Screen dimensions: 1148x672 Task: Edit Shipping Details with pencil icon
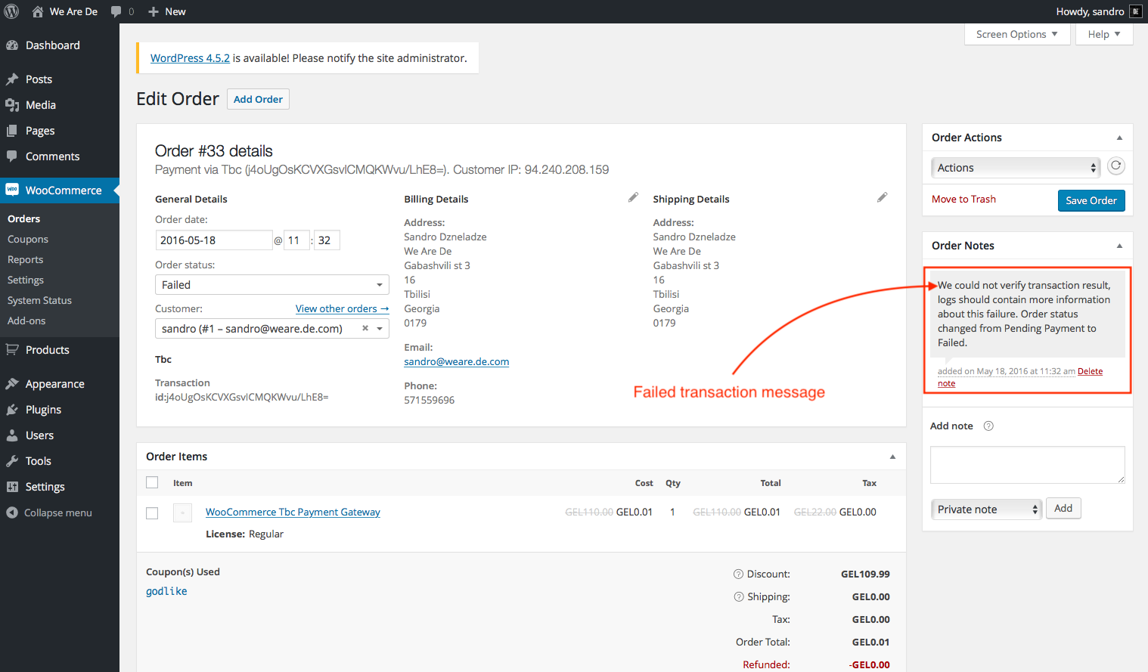coord(882,197)
